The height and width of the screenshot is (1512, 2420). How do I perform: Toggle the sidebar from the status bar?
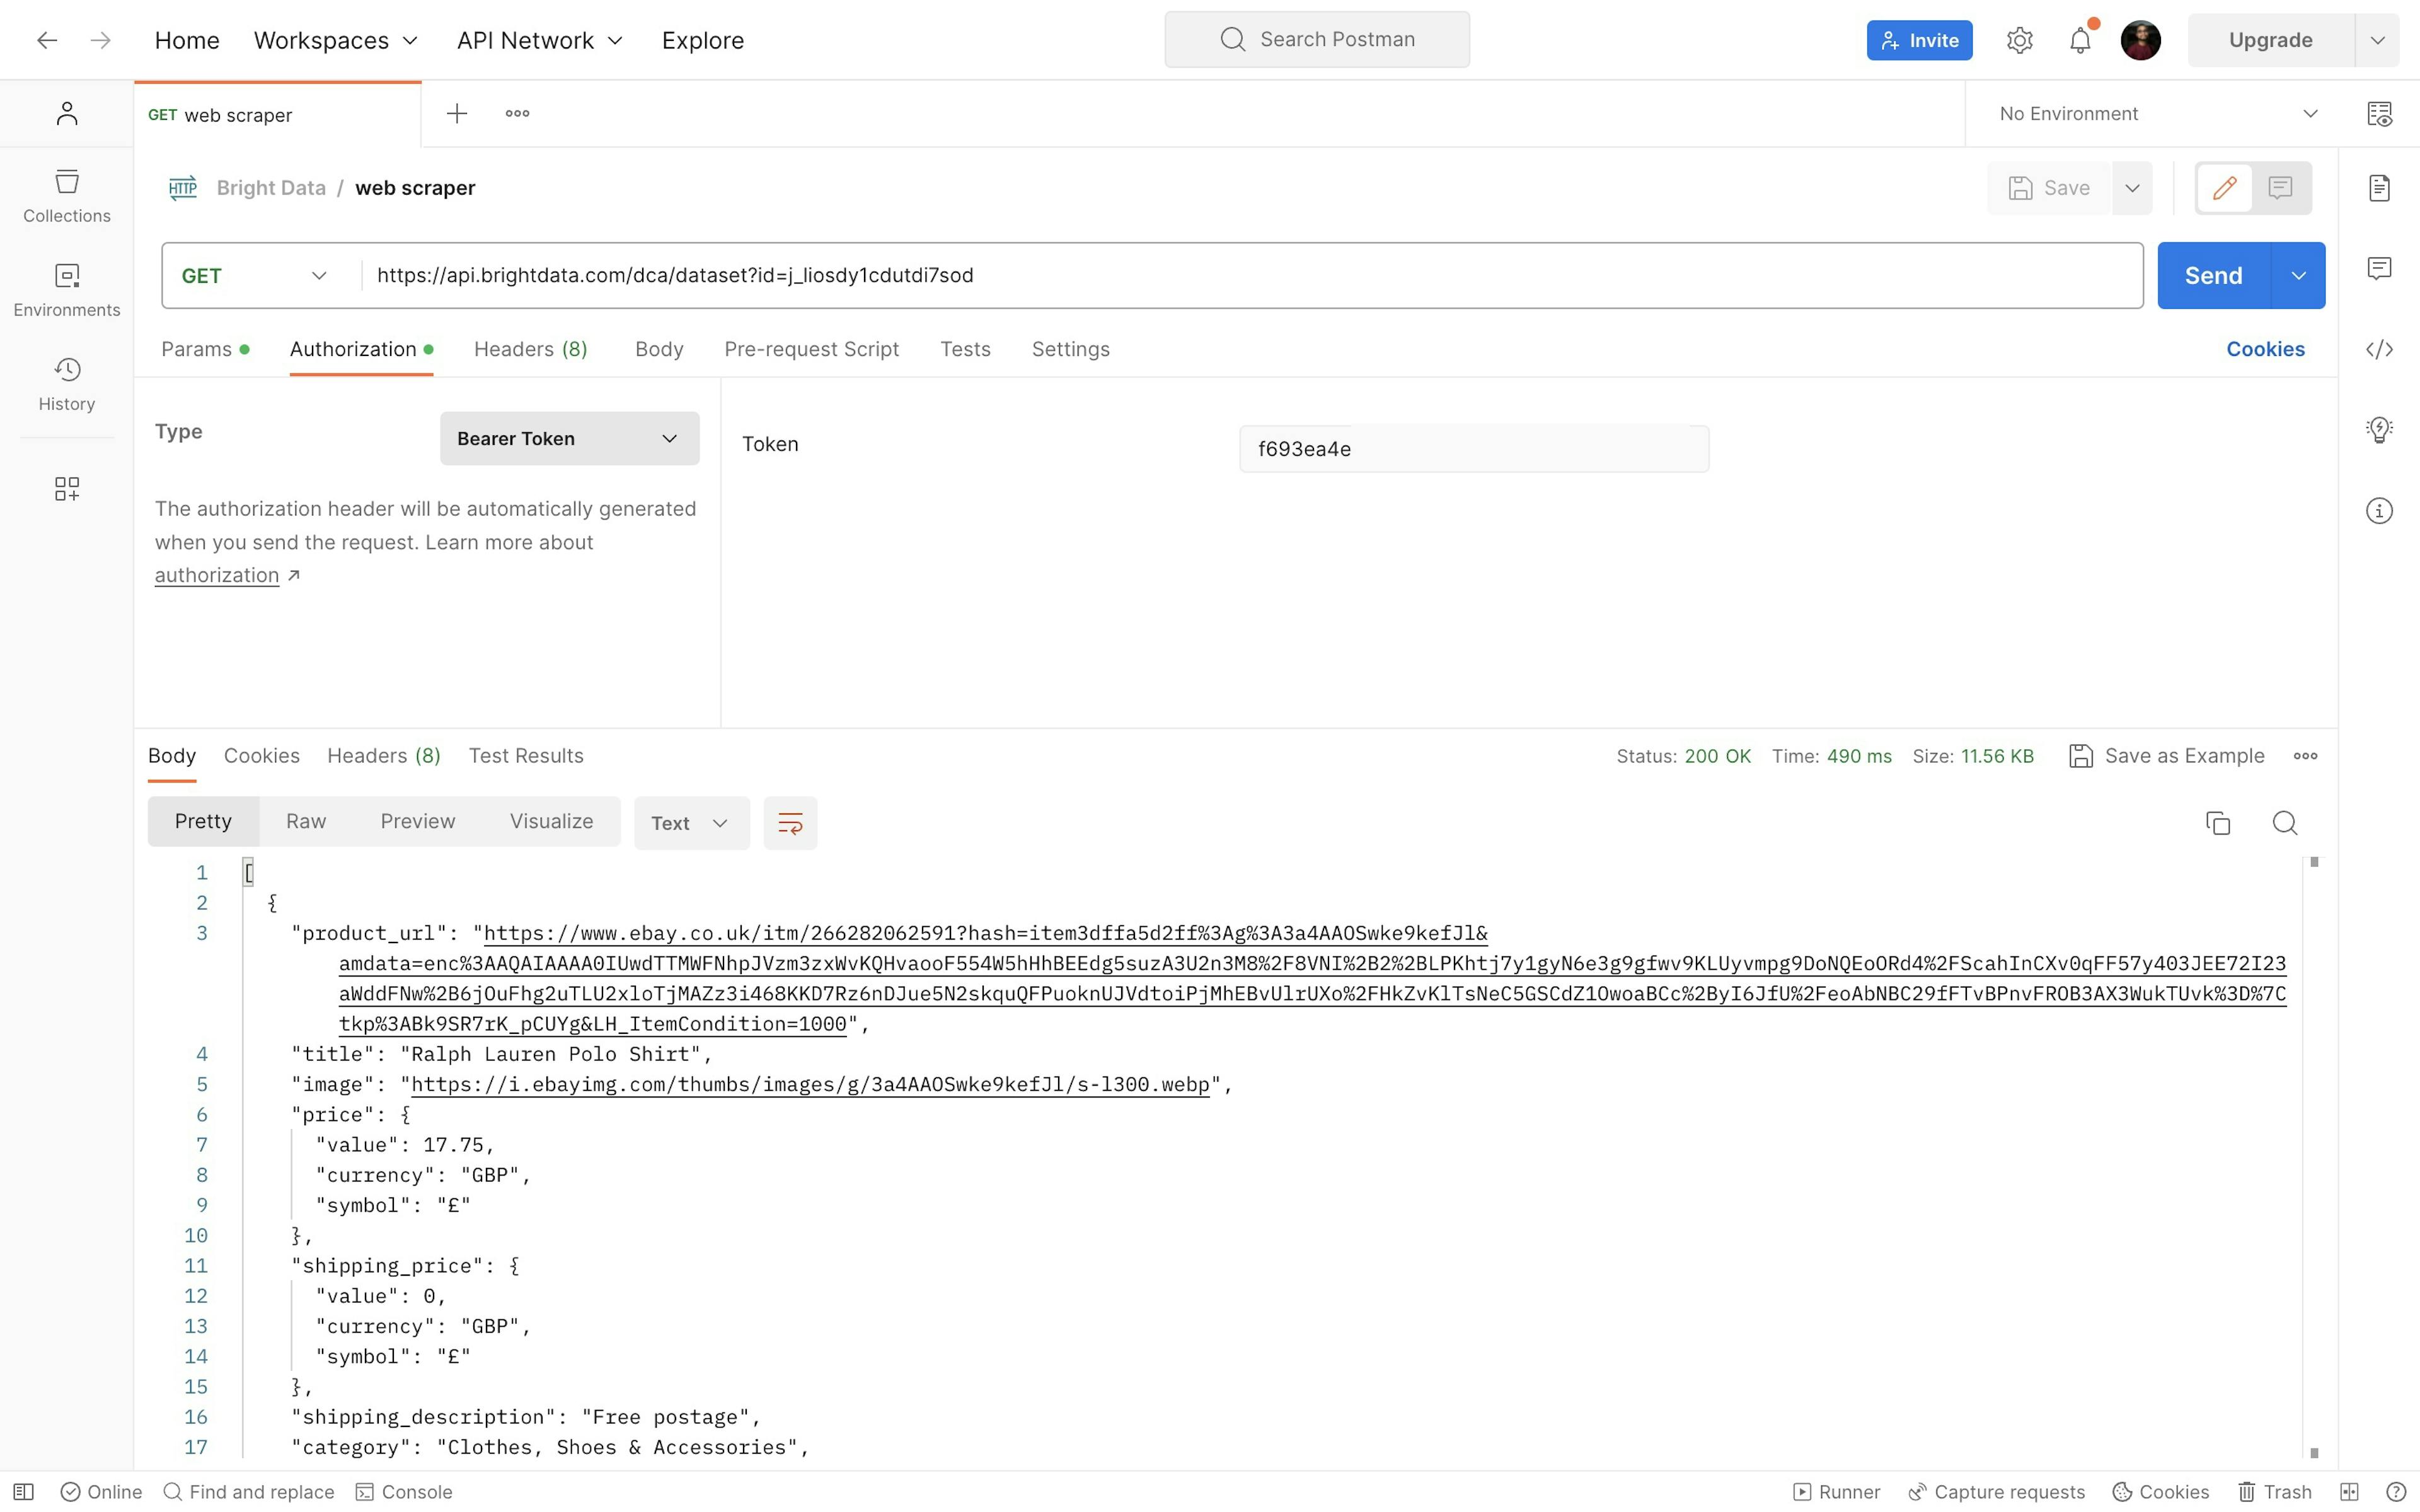(24, 1491)
